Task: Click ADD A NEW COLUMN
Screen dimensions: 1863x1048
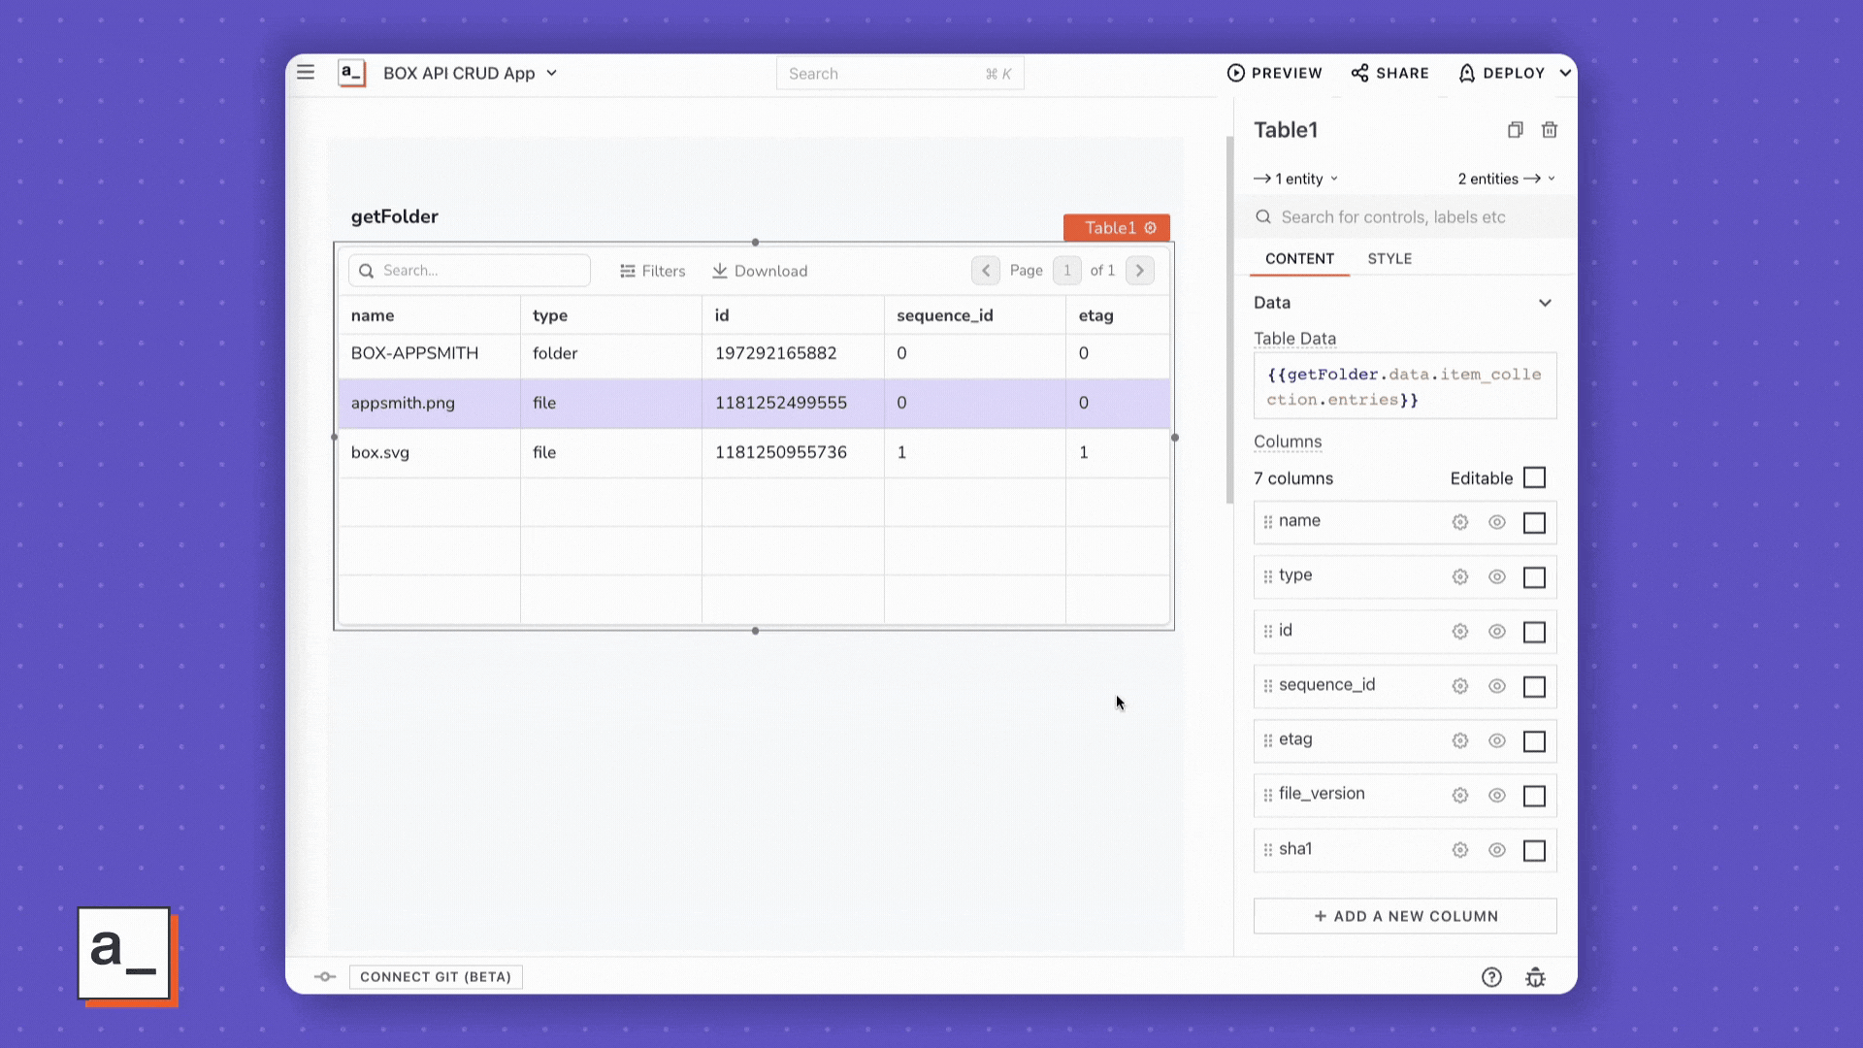Action: tap(1405, 916)
